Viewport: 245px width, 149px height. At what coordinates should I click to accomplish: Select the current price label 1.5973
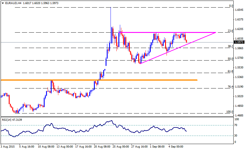click(239, 42)
